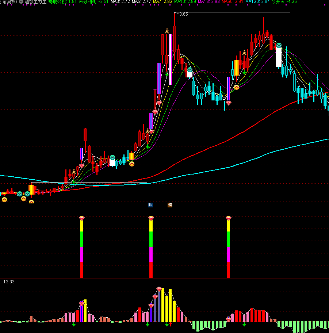This screenshot has height=333, width=329.
Task: Click the 3.65 high price label
Action: [184, 14]
